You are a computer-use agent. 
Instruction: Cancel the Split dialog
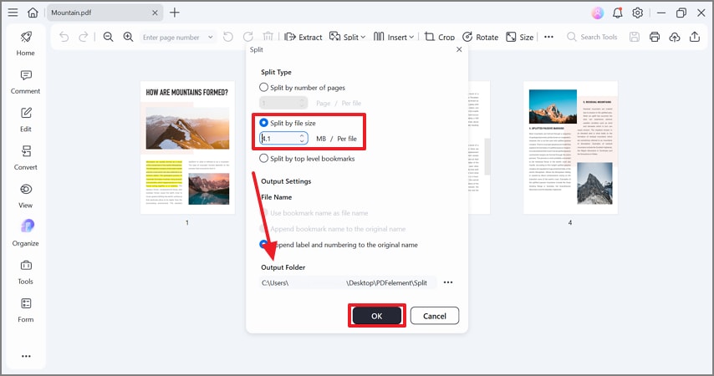click(435, 316)
